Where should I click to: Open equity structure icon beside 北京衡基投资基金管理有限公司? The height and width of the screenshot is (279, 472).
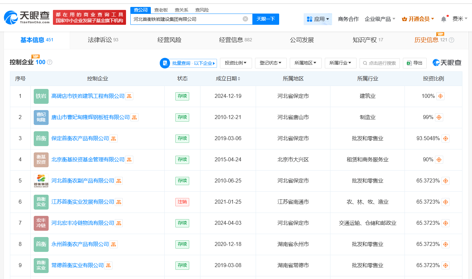[x=129, y=160]
